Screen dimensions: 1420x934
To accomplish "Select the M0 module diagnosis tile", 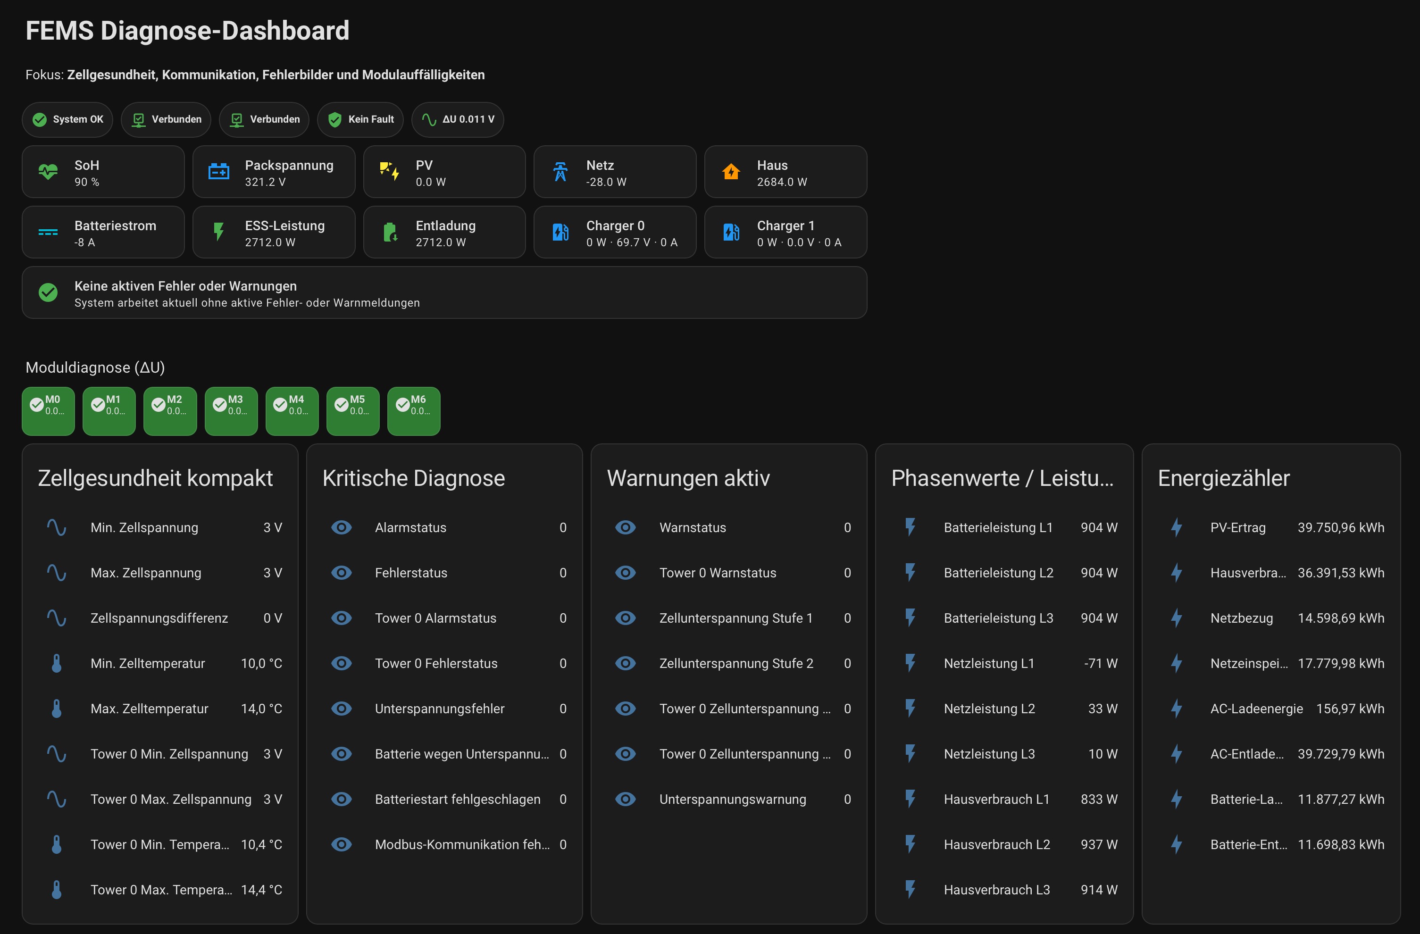I will (x=48, y=411).
